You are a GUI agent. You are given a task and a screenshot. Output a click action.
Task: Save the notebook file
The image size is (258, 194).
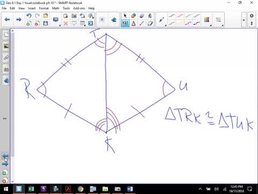point(46,23)
